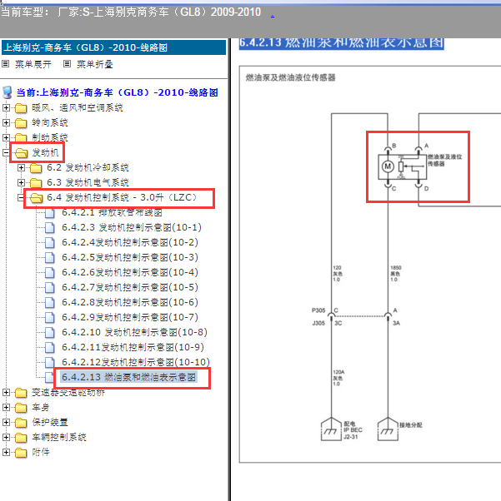
Task: Open 6.4.2.3 发动机控制示意图(10-1)
Action: point(132,227)
